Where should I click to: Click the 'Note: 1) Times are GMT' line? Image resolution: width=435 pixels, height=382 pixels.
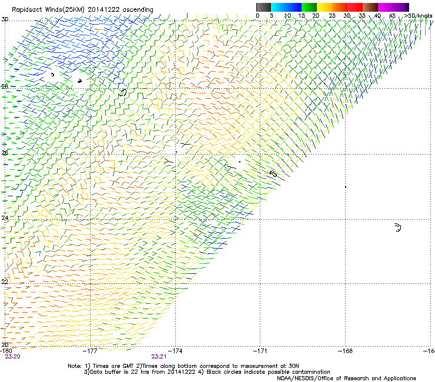click(x=183, y=366)
